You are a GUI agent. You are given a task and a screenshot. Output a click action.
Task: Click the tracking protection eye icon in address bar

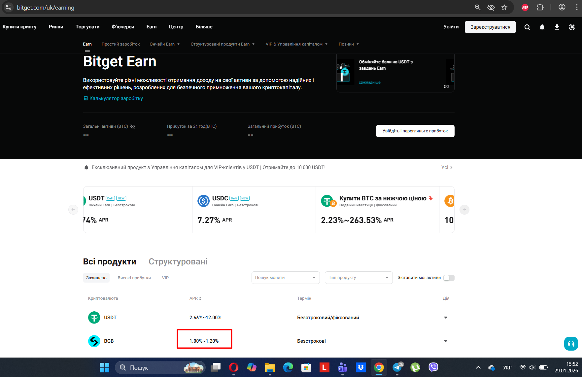point(491,7)
